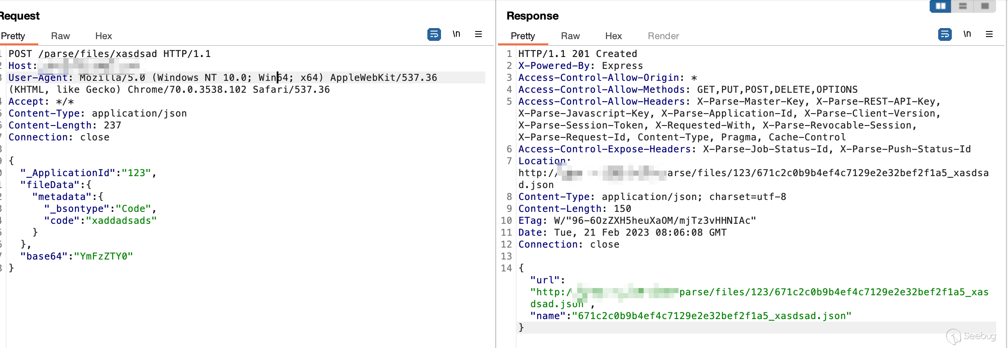Switch to top-bottom stacked layout
This screenshot has height=348, width=1008.
tap(963, 6)
